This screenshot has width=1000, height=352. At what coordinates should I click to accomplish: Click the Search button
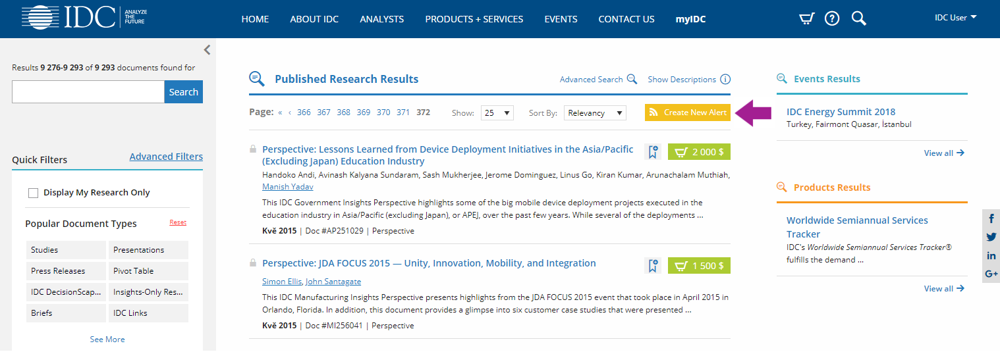(184, 92)
